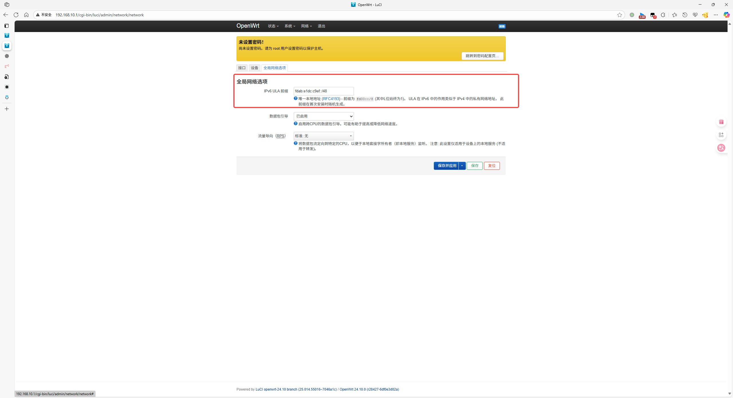Switch to the first OpenWrt vertical tab
733x398 pixels.
point(7,35)
